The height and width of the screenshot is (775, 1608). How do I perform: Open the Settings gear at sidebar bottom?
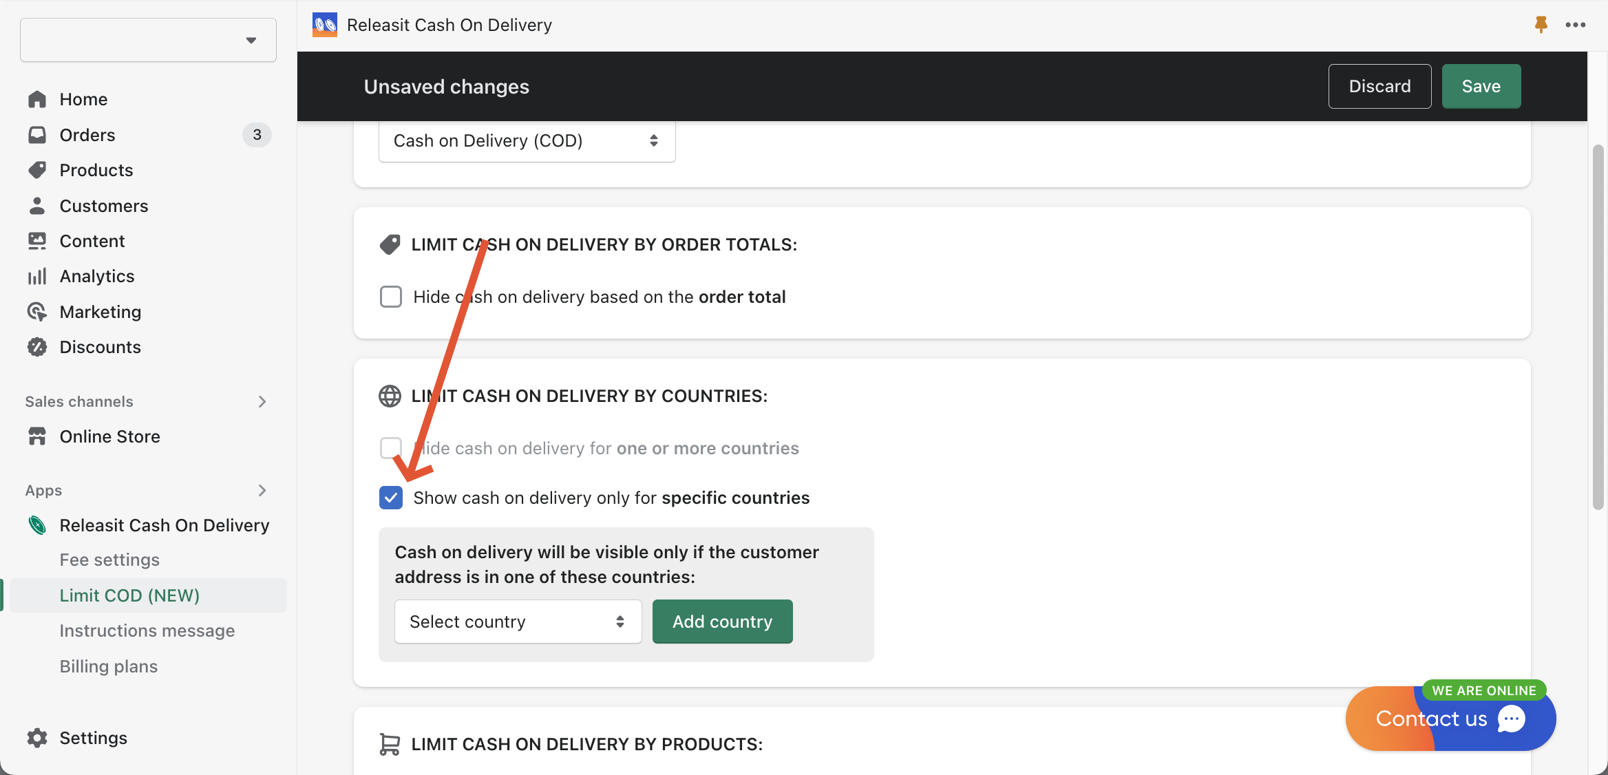pos(37,738)
